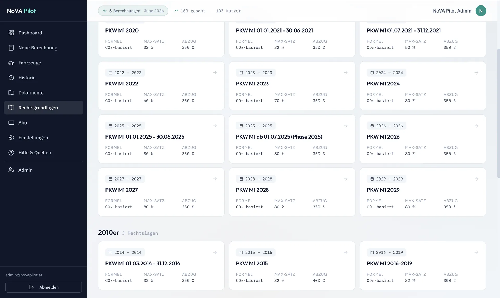Open the PKW M1 2029 card arrow

(476, 179)
